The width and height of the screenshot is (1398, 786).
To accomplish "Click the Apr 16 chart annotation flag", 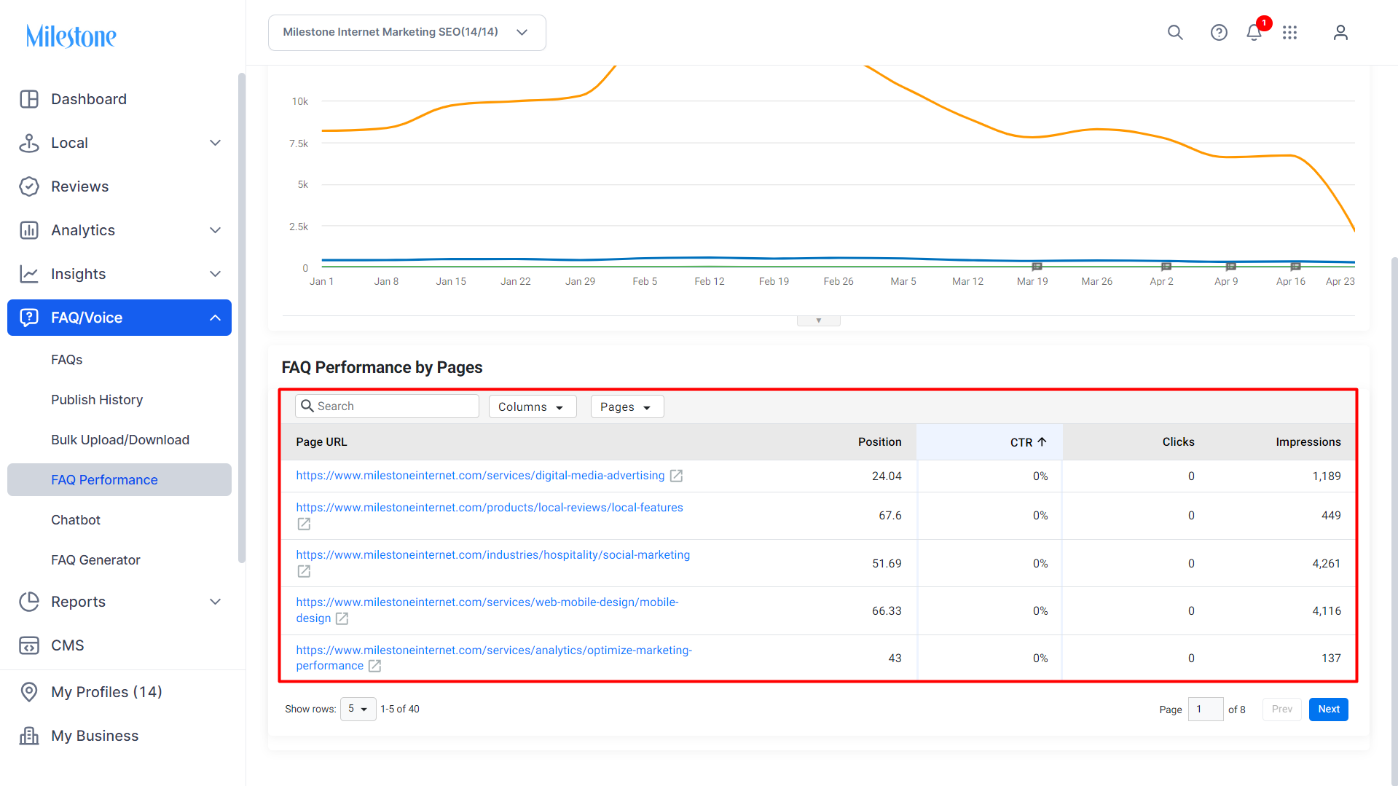I will [1295, 267].
